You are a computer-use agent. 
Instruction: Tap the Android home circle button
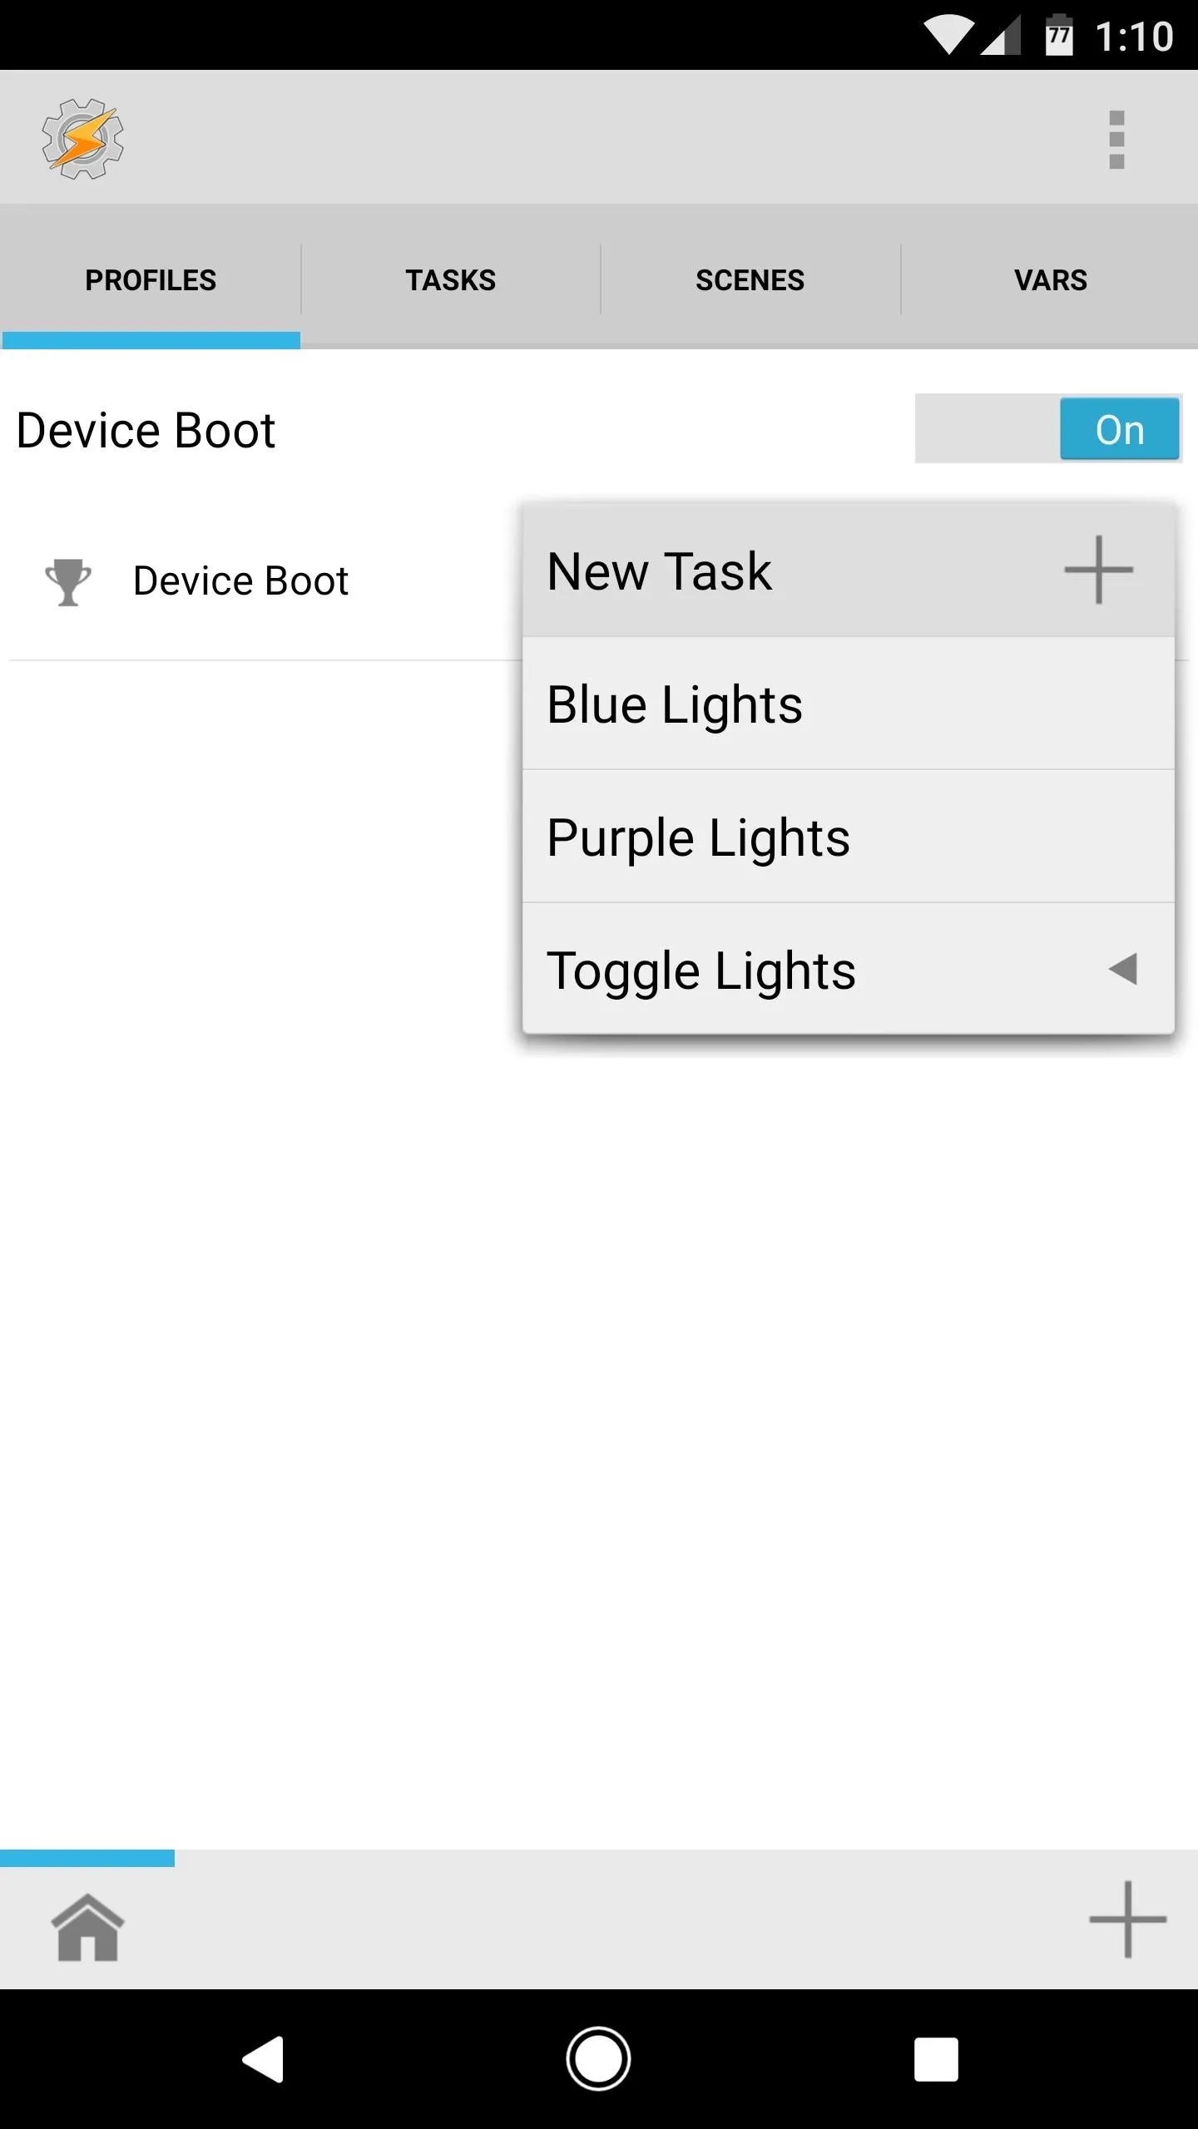(x=598, y=2059)
